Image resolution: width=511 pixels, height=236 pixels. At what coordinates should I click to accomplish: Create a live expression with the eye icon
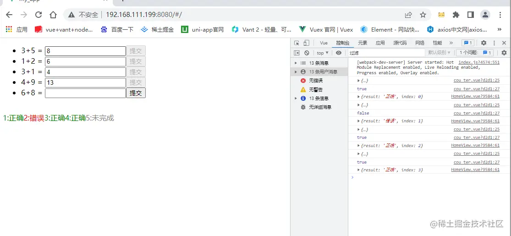(x=339, y=53)
